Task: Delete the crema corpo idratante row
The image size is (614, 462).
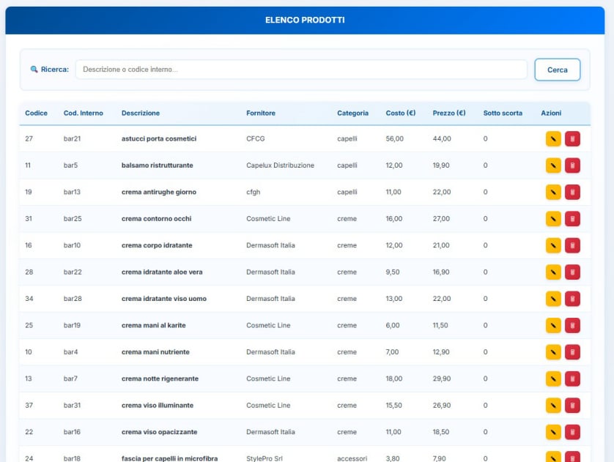Action: tap(572, 245)
